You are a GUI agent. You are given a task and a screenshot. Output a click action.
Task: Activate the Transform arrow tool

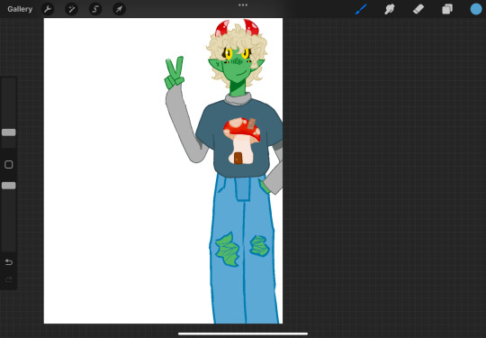point(120,9)
